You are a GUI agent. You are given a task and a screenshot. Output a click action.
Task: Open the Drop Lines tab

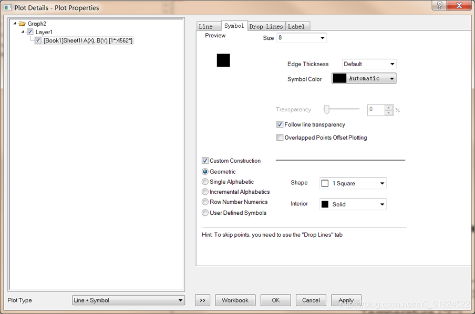pos(266,26)
